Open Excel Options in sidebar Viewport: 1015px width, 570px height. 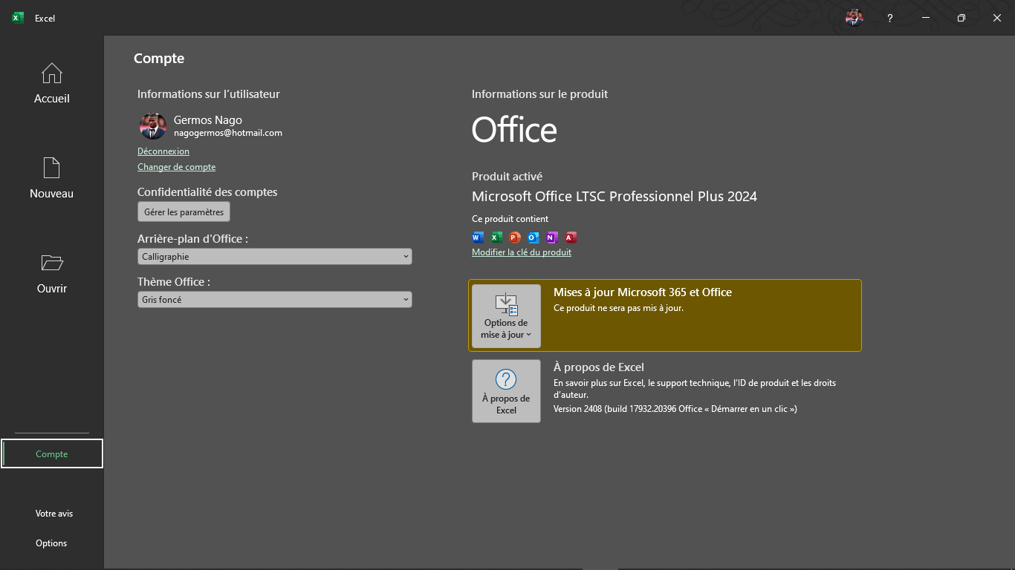(51, 543)
